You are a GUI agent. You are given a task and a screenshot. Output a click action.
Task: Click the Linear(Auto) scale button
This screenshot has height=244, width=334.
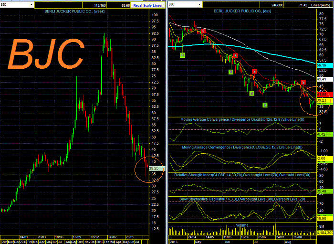coord(321,5)
